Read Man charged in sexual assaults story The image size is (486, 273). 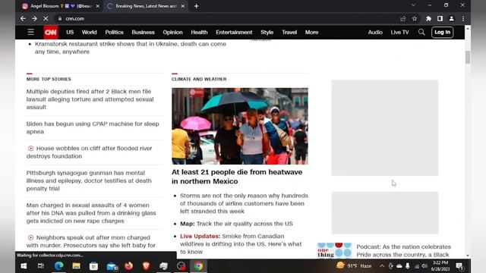pyautogui.click(x=91, y=213)
